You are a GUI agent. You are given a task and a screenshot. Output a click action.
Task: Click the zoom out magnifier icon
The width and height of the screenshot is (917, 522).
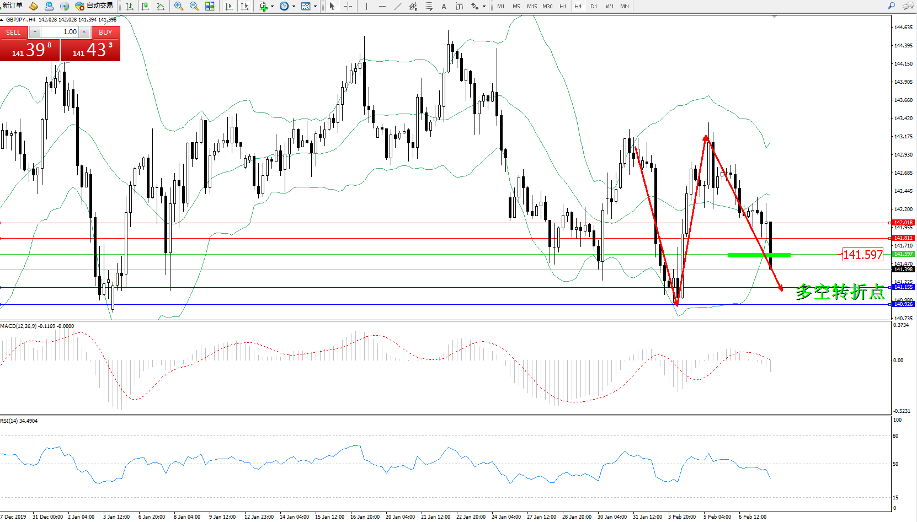tap(194, 6)
